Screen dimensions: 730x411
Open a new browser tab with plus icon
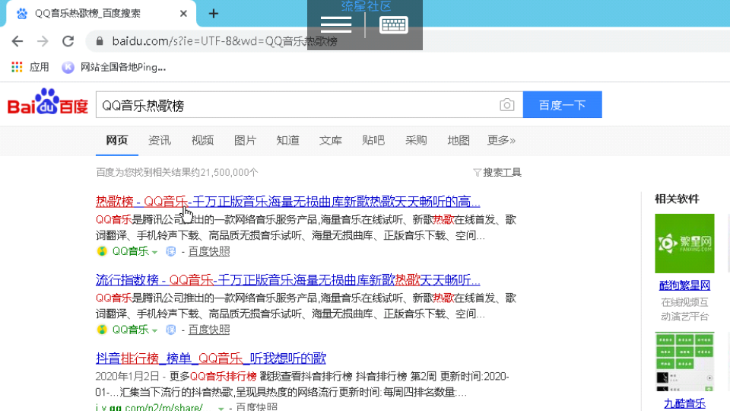(213, 14)
